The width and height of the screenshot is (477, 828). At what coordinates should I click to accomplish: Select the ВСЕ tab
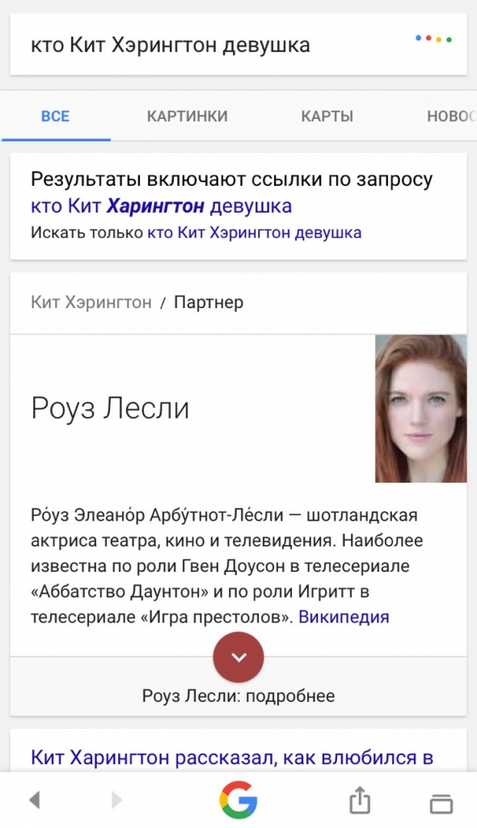pos(56,116)
